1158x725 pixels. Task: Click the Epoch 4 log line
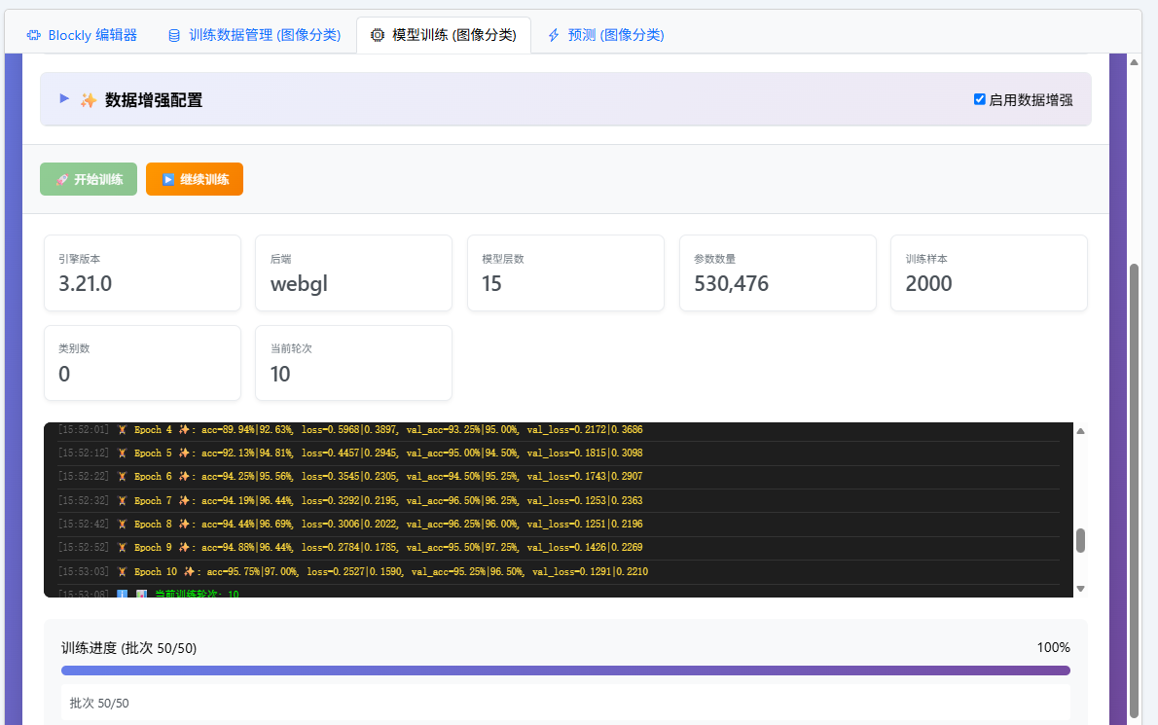(x=559, y=430)
